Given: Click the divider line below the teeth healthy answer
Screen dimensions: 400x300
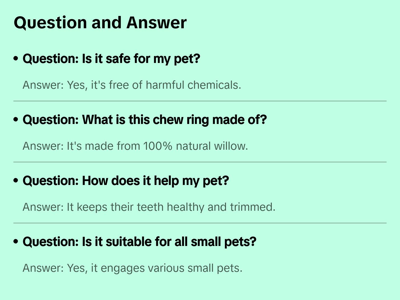Looking at the screenshot, I should pos(200,223).
